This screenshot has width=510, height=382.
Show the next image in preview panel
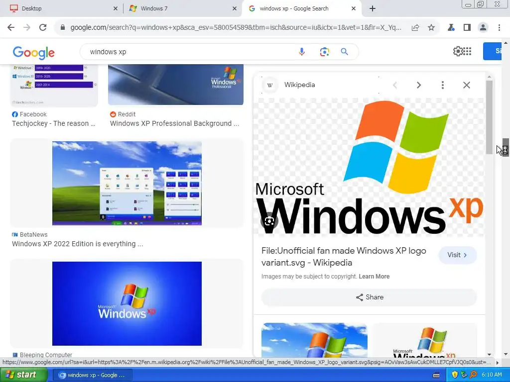tap(419, 85)
